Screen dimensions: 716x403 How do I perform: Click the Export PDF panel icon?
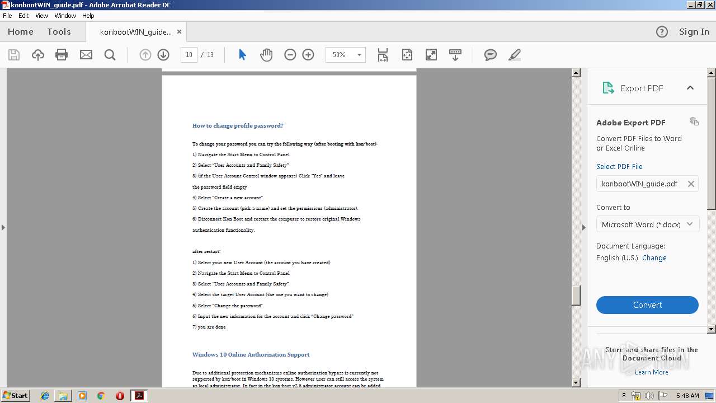608,88
